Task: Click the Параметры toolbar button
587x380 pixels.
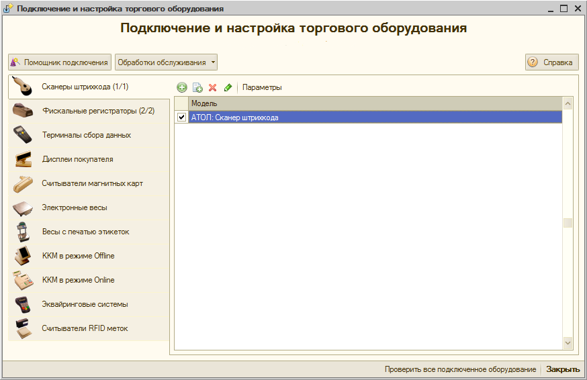Action: point(262,87)
